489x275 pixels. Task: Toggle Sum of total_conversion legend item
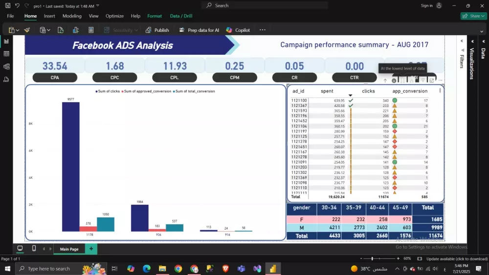[x=194, y=91]
